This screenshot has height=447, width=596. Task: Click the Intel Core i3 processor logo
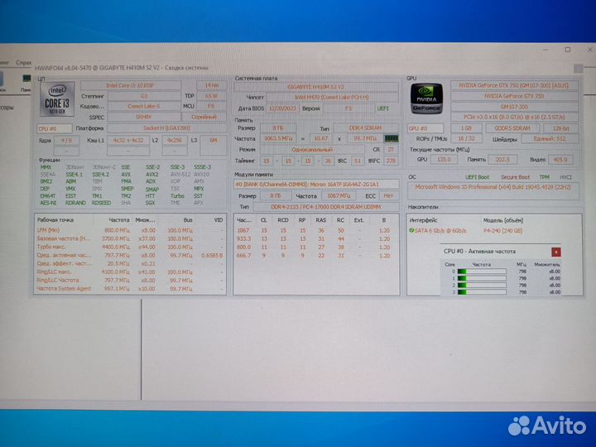[57, 100]
